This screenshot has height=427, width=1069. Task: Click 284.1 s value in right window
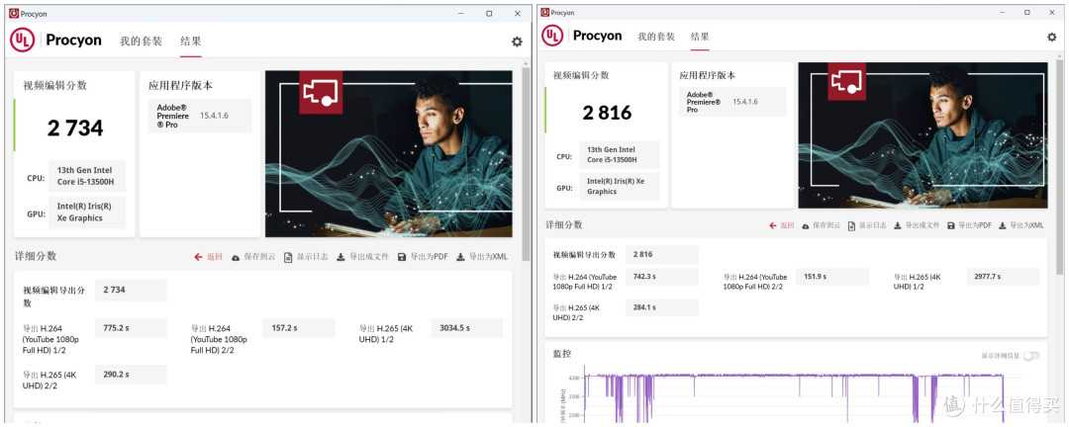point(661,307)
